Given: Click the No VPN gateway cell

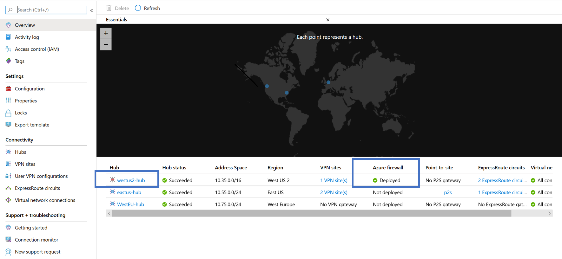Looking at the screenshot, I should coord(338,204).
